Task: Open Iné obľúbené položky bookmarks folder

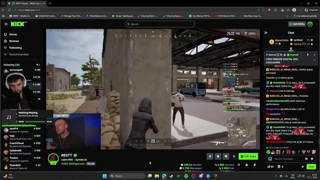Action: pyautogui.click(x=305, y=16)
